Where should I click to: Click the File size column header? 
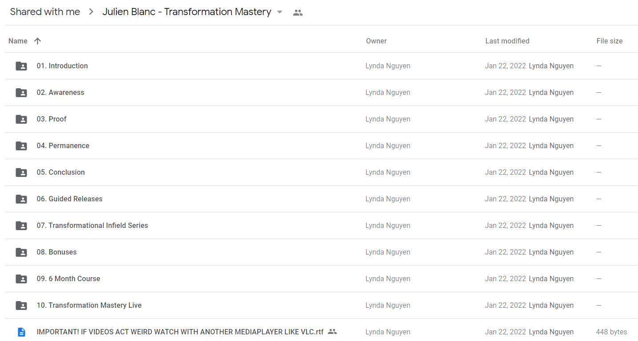(609, 41)
